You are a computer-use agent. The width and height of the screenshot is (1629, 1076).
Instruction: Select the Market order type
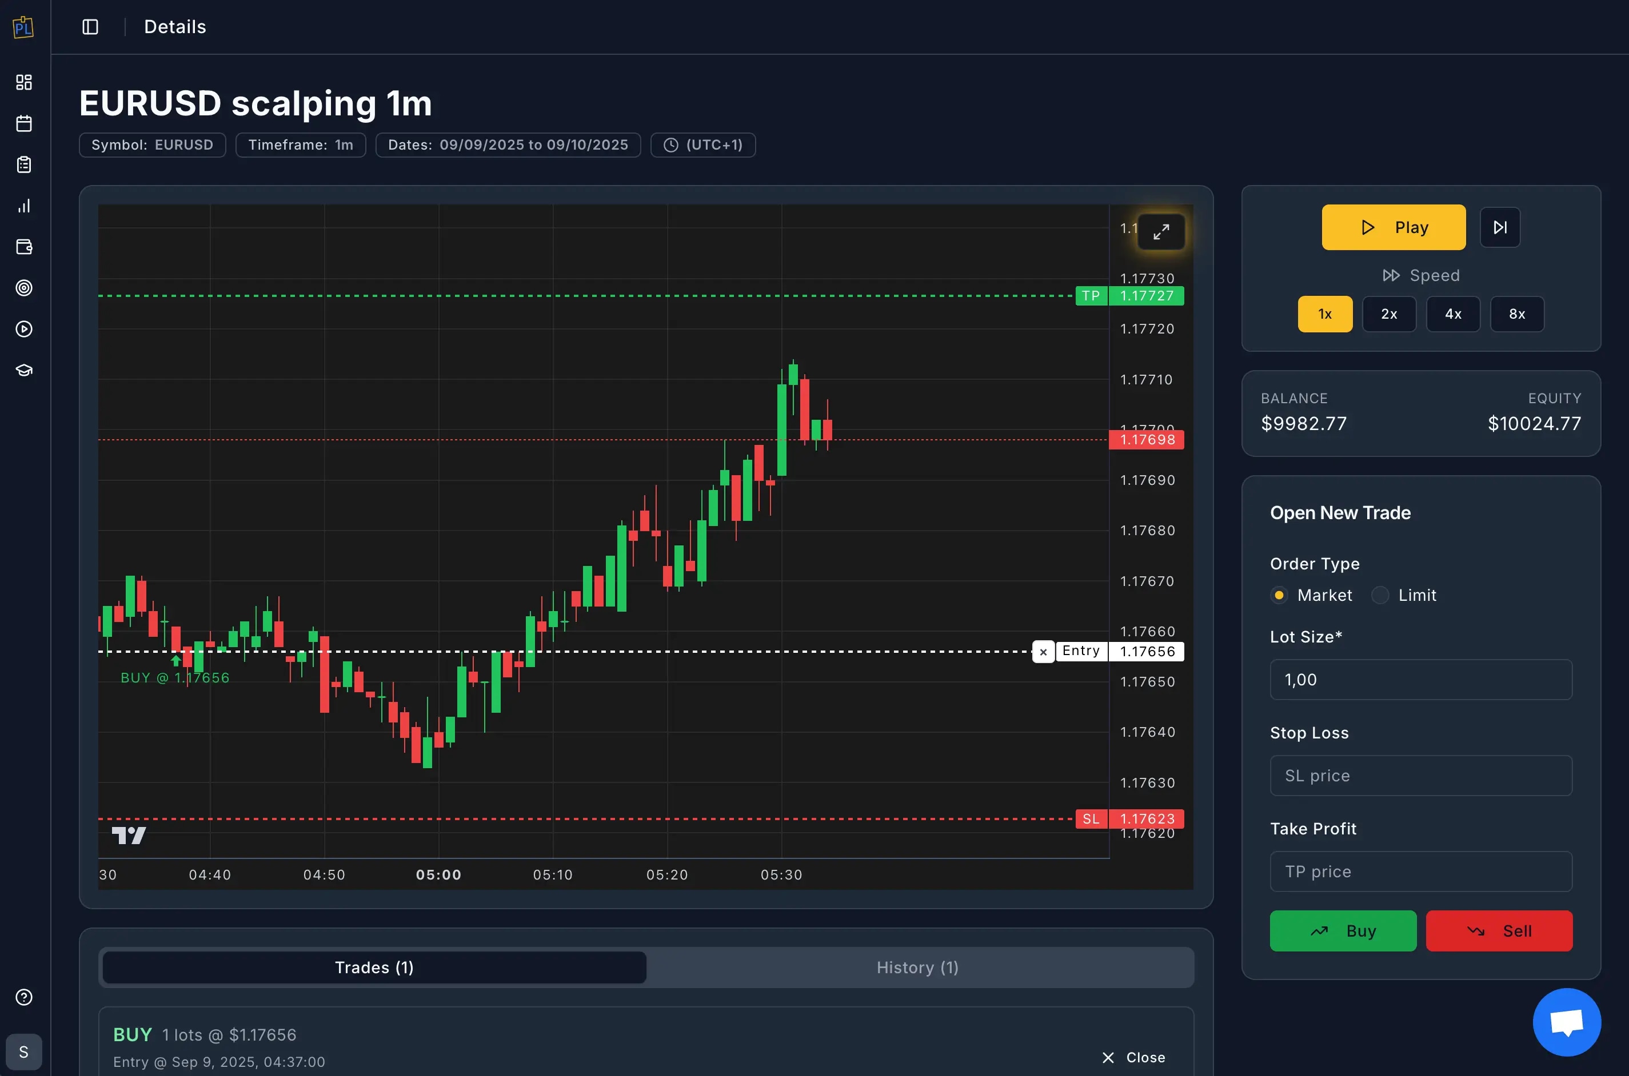click(x=1279, y=595)
